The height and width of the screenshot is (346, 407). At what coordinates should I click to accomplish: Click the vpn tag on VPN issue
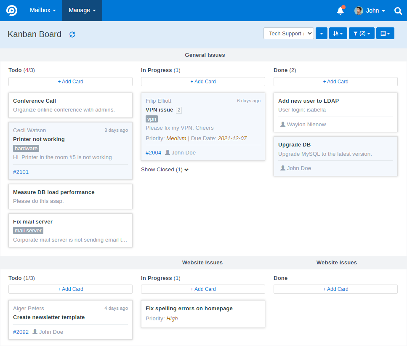pos(152,119)
